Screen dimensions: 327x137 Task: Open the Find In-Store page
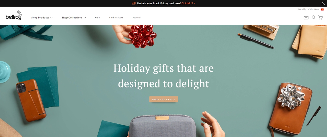click(x=116, y=18)
